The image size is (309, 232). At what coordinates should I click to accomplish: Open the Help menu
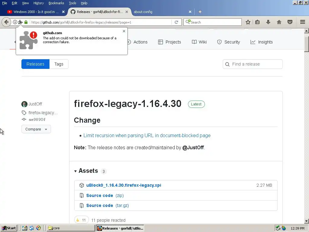pos(84,3)
